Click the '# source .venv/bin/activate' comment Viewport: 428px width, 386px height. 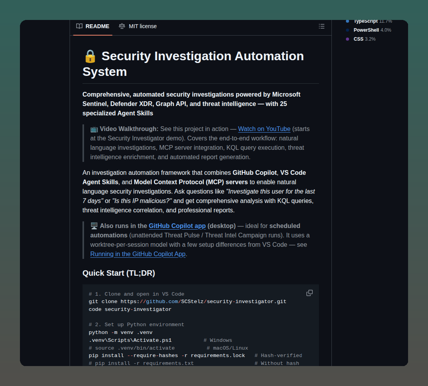(x=132, y=348)
